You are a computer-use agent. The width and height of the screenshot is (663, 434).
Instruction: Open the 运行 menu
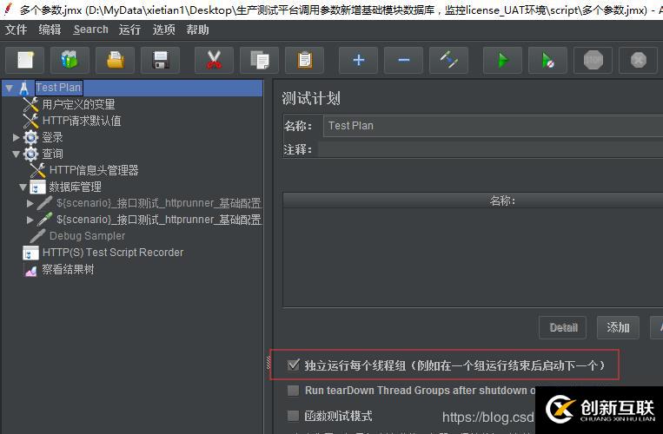129,30
